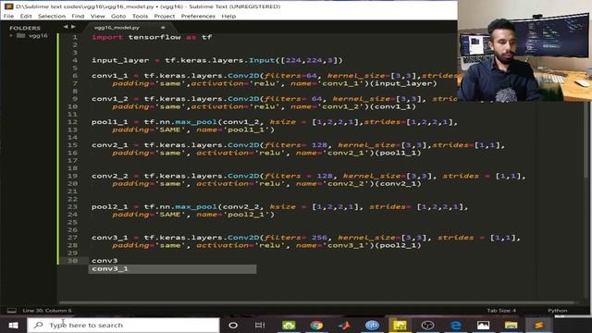Go to next tab with right arrow

tap(73, 27)
